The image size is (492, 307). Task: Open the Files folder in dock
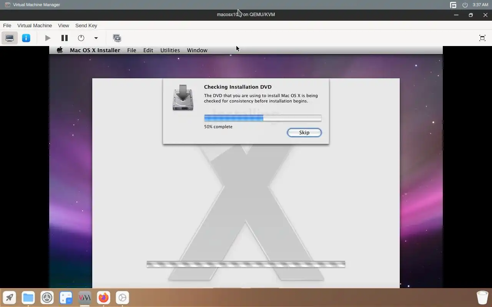[x=28, y=297]
